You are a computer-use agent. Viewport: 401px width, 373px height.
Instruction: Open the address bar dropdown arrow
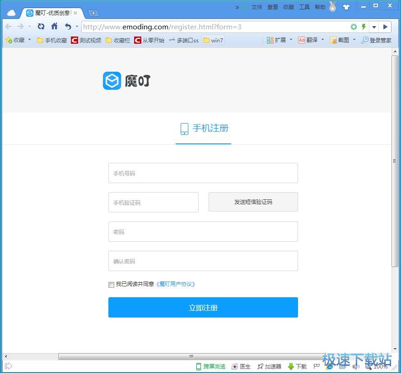374,27
